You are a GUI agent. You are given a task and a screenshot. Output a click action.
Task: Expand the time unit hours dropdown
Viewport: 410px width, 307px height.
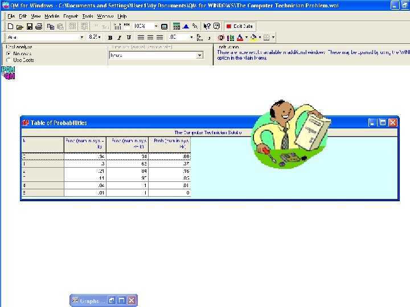(x=199, y=55)
